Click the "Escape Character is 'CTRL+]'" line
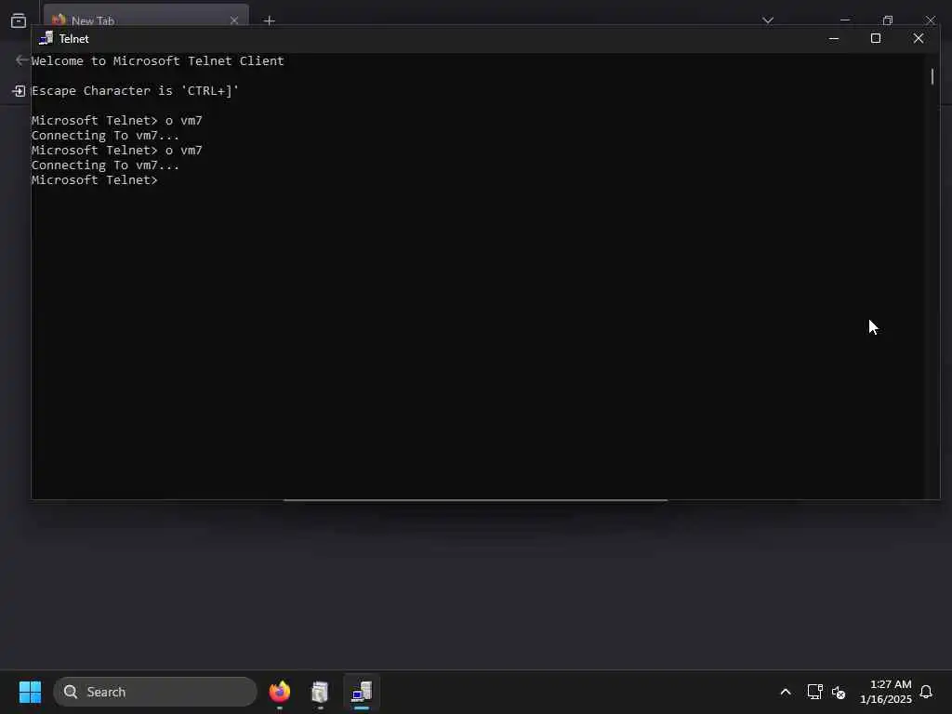The width and height of the screenshot is (952, 714). 135,90
